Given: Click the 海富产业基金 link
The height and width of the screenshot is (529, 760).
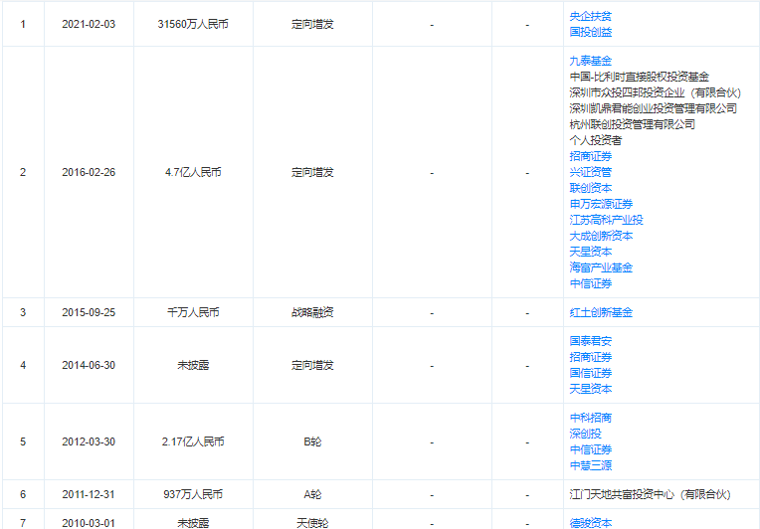Looking at the screenshot, I should [x=601, y=267].
